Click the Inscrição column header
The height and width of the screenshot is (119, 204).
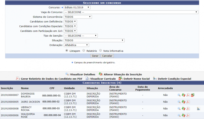click(x=7, y=88)
